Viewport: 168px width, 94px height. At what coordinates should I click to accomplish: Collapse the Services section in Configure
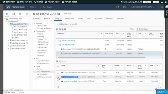[x=34, y=23]
